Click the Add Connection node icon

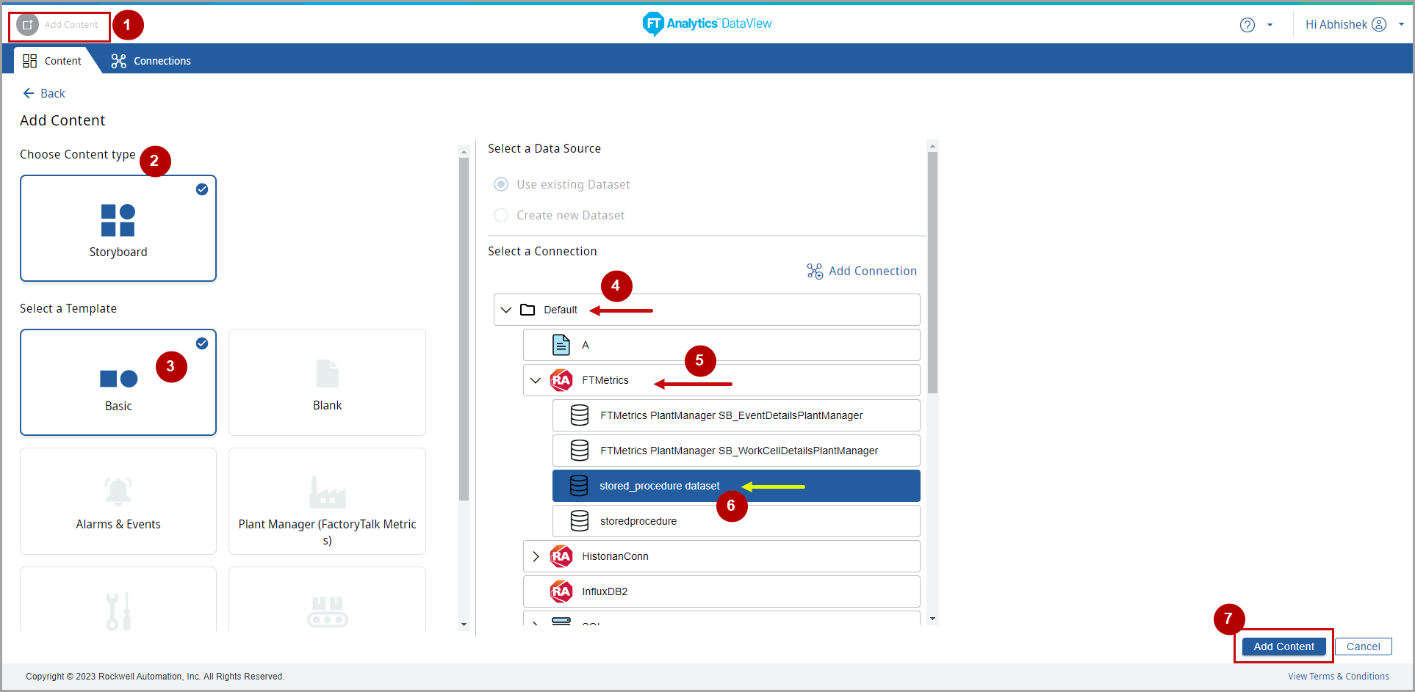(815, 272)
